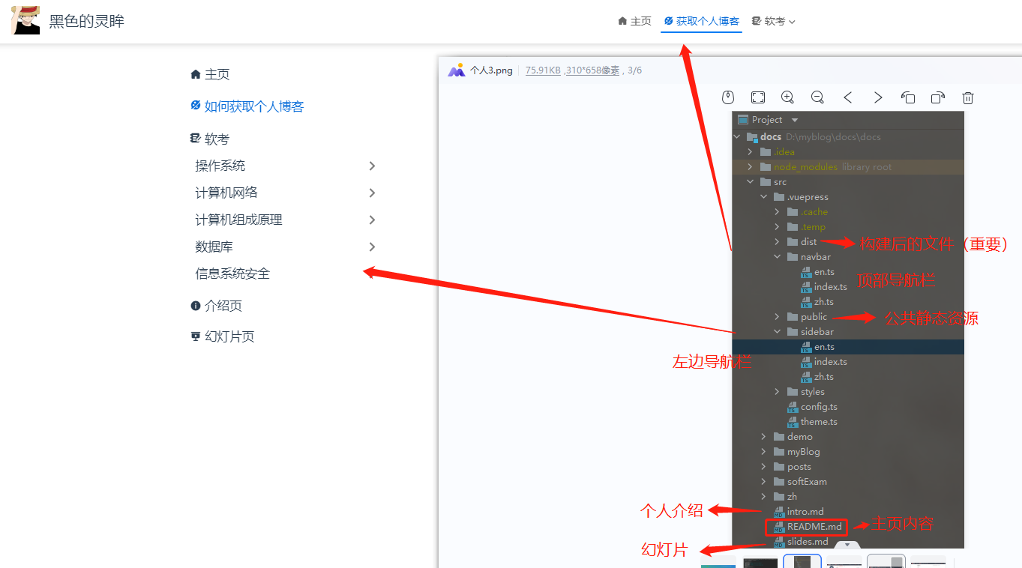Viewport: 1022px width, 568px height.
Task: Select index.ts under sidebar folder
Action: tap(824, 362)
